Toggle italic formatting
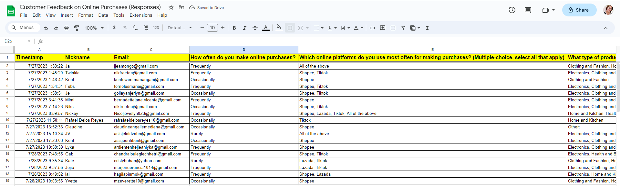Viewport: 620px width, 186px height. click(x=244, y=28)
